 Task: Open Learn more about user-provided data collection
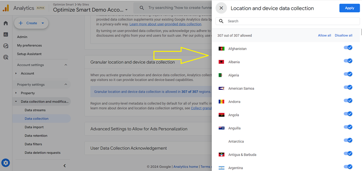pyautogui.click(x=165, y=24)
